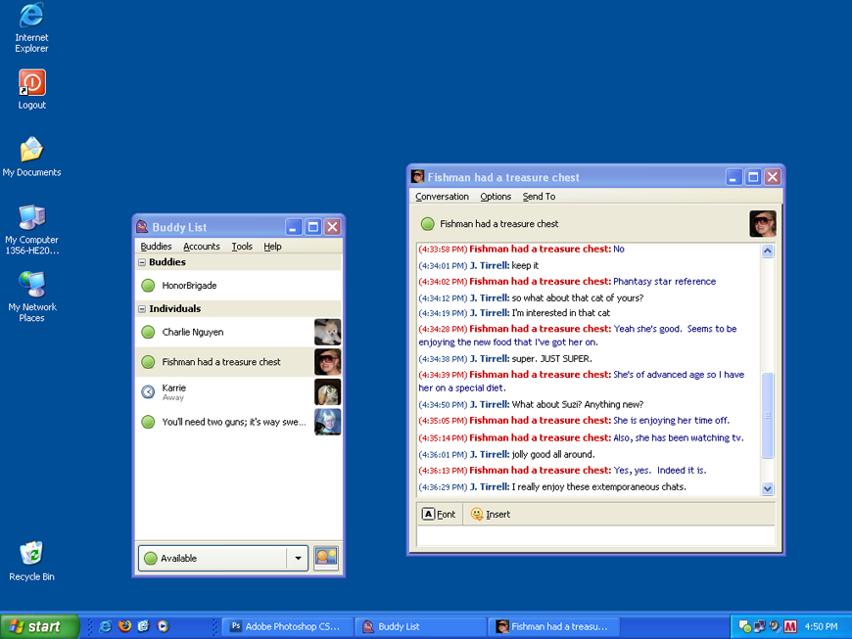
Task: Select the My Computer desktop icon
Action: click(x=31, y=217)
